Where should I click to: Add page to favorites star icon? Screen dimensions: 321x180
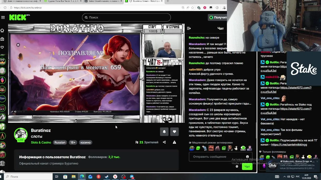(x=193, y=8)
